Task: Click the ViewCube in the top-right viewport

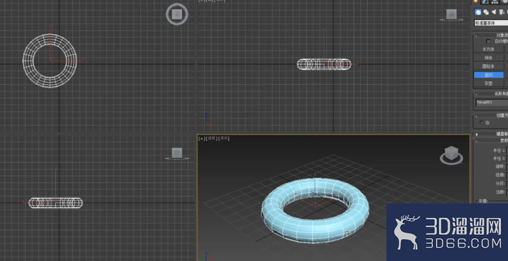Action: click(x=451, y=15)
